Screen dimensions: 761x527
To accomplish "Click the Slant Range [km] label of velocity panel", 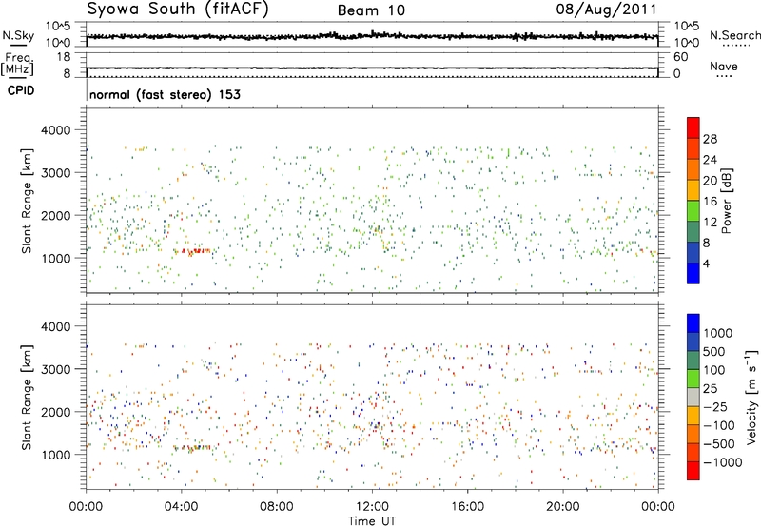I will coord(27,397).
